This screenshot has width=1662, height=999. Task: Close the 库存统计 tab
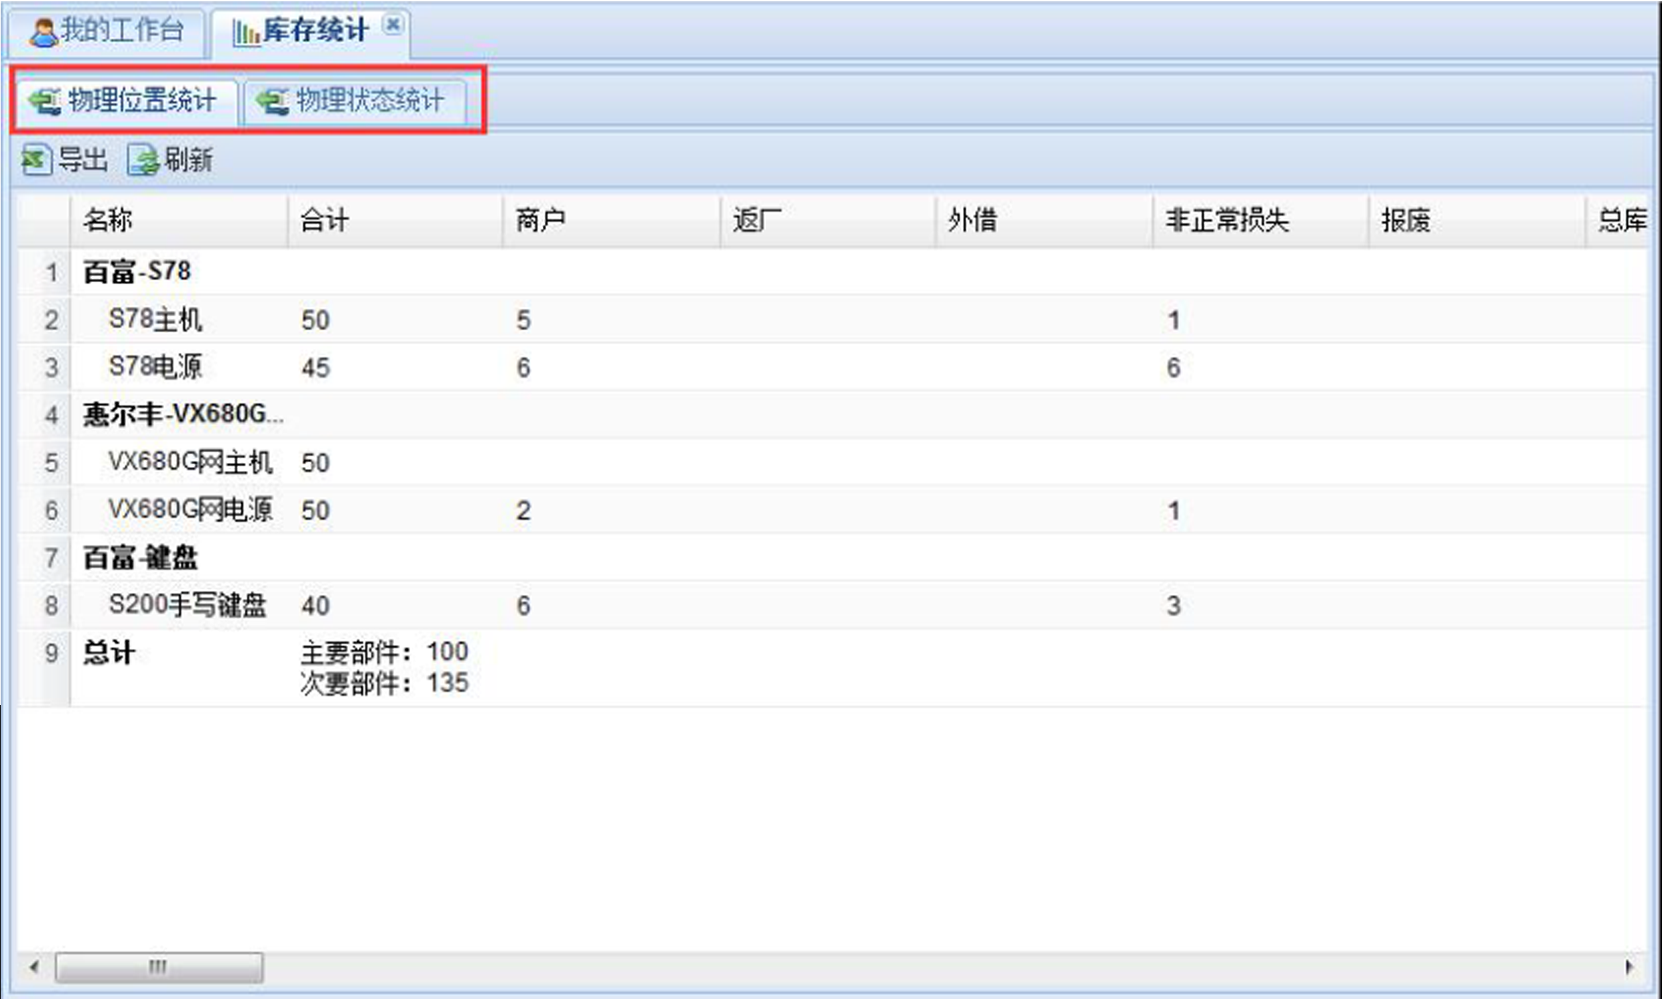[x=393, y=25]
